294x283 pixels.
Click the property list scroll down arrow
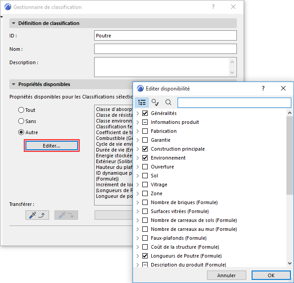pos(290,263)
